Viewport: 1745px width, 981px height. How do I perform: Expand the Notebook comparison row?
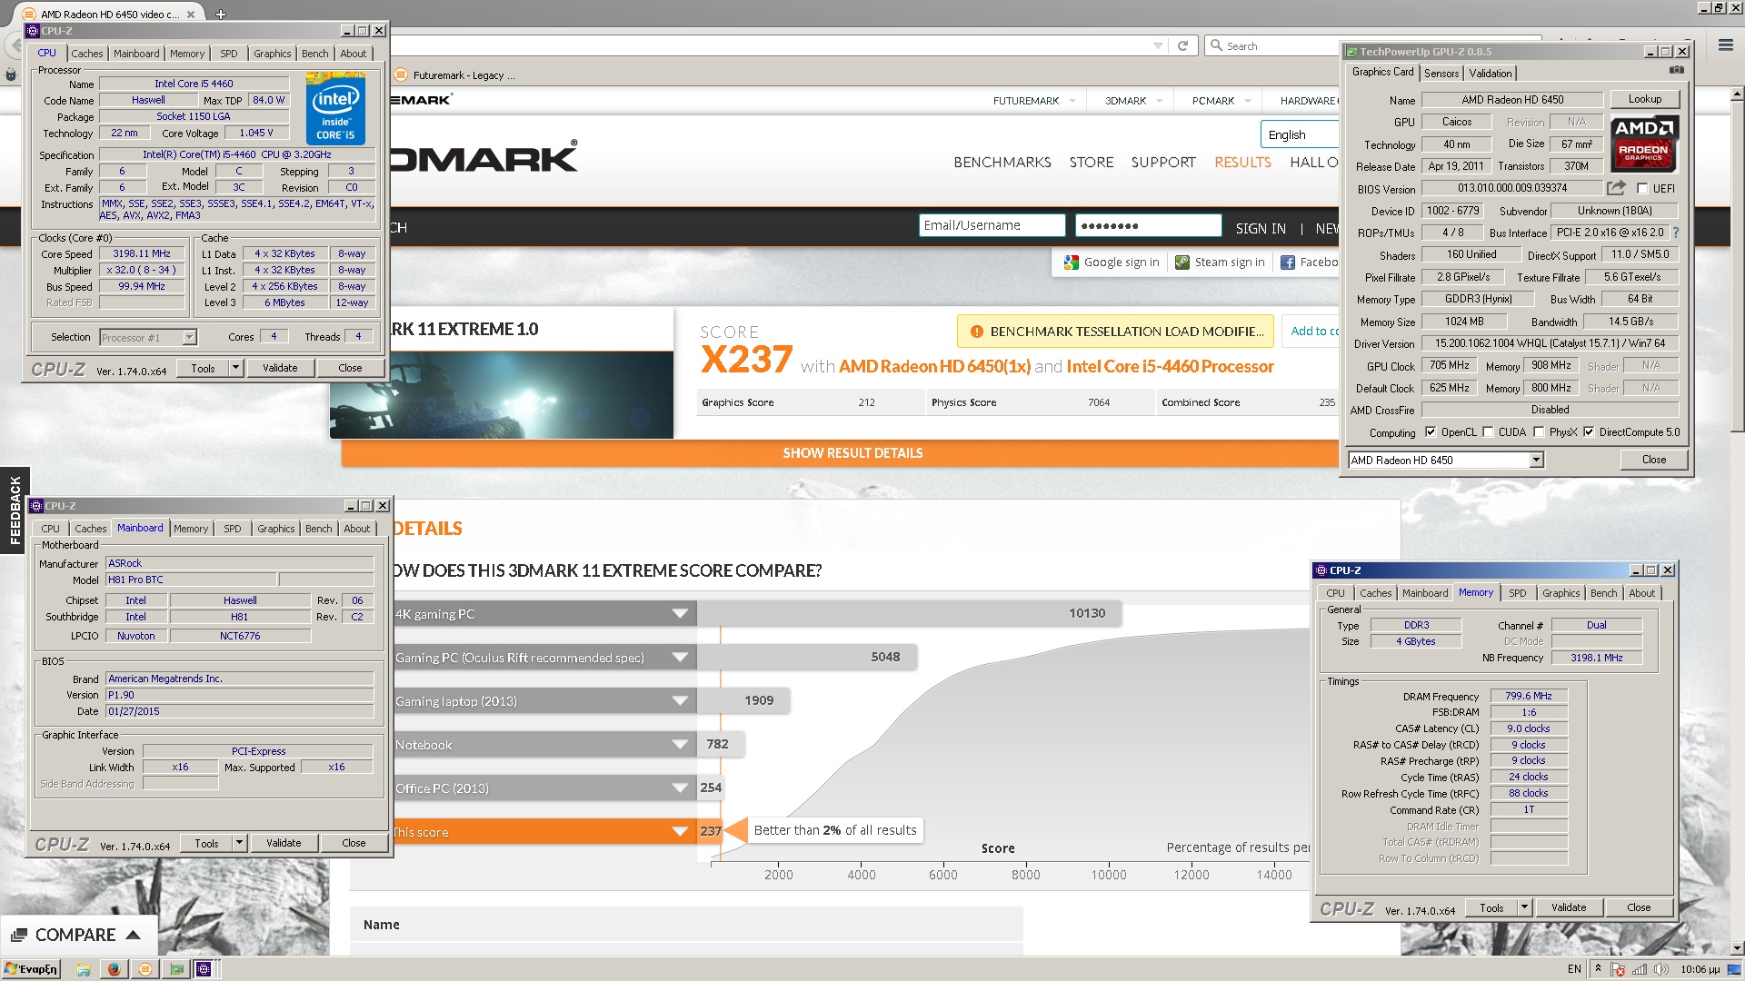coord(680,745)
